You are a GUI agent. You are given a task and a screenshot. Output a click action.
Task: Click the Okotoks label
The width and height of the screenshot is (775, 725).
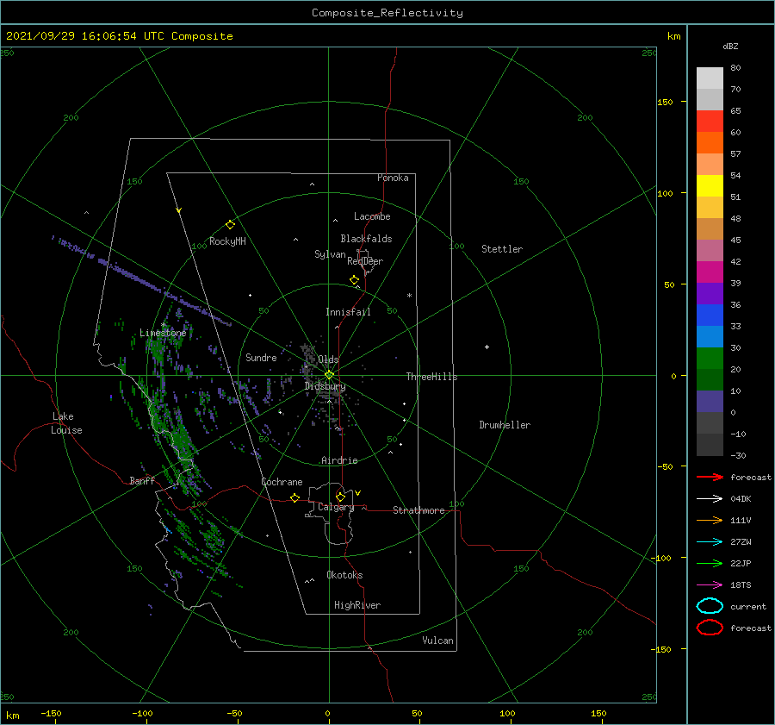[x=344, y=575]
